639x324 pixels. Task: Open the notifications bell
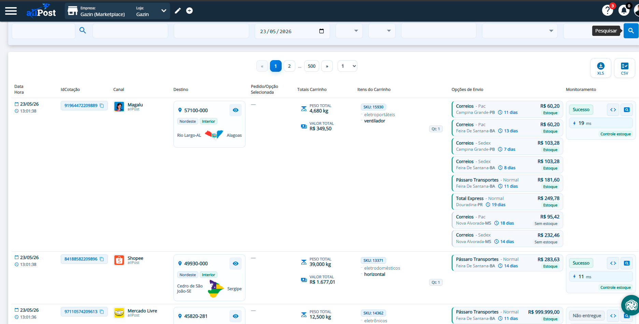coord(624,10)
